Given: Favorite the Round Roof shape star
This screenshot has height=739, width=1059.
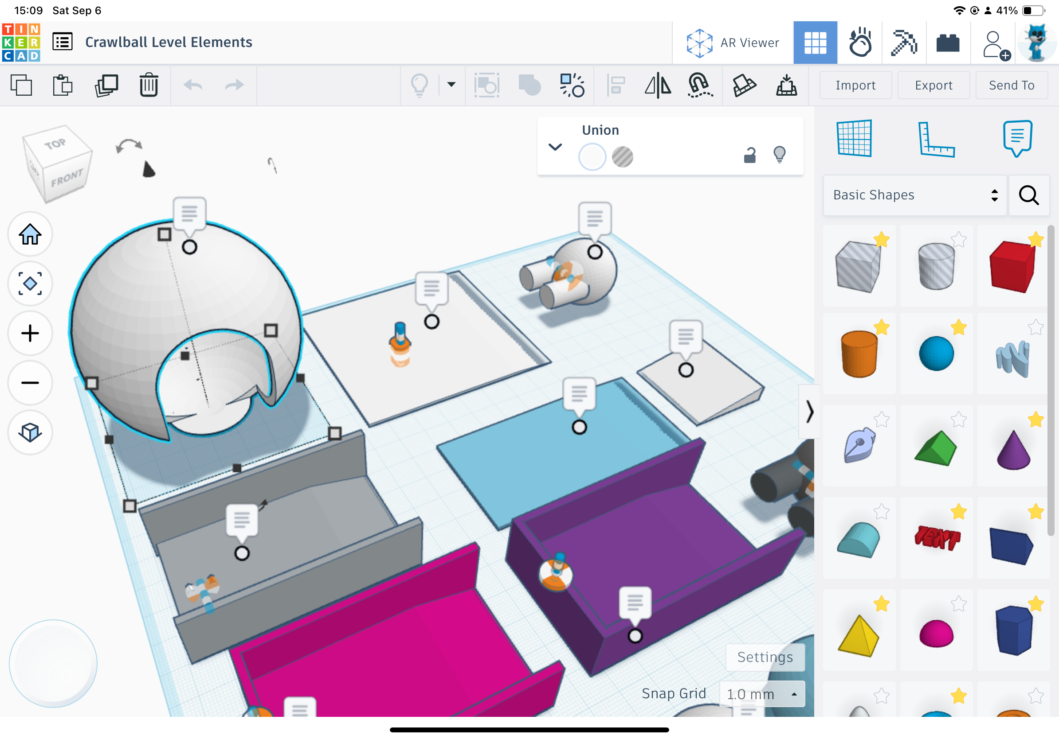Looking at the screenshot, I should [x=882, y=511].
